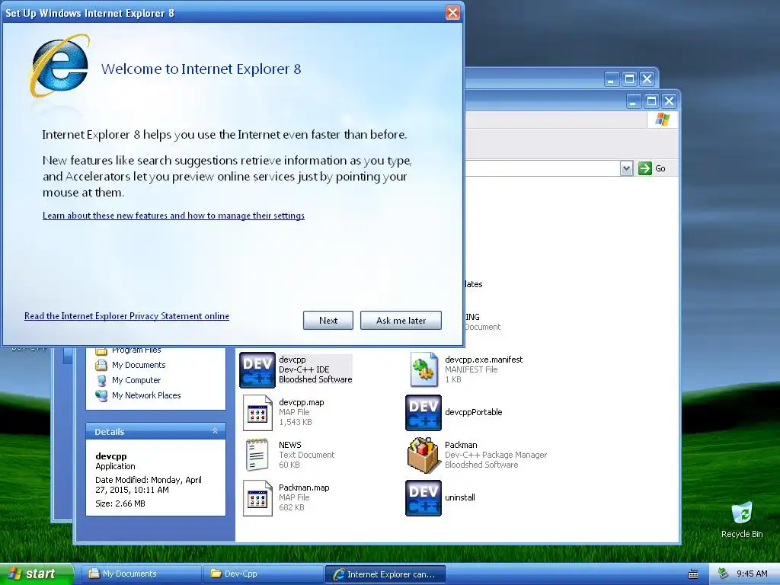Click the keyboard icon in the taskbar
780x585 pixels.
point(693,574)
